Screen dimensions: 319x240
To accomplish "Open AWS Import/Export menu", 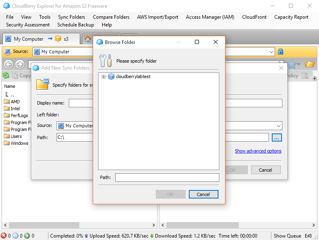I will click(157, 17).
